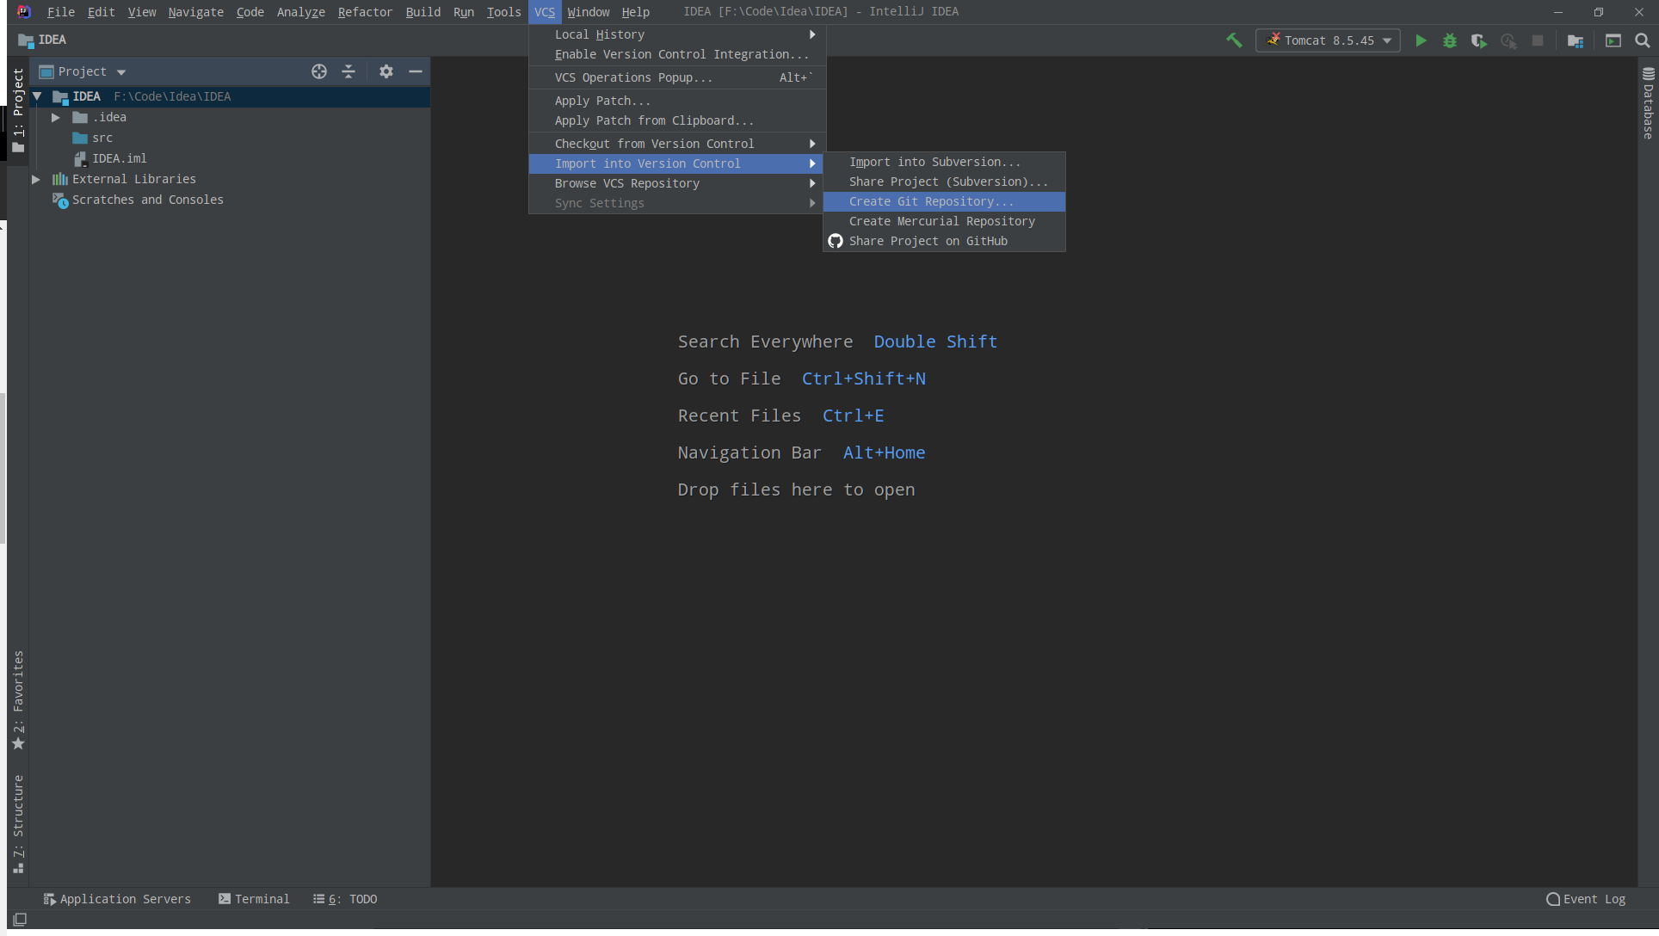Open the Code menu
Screen dimensions: 1659x936
pyautogui.click(x=250, y=12)
